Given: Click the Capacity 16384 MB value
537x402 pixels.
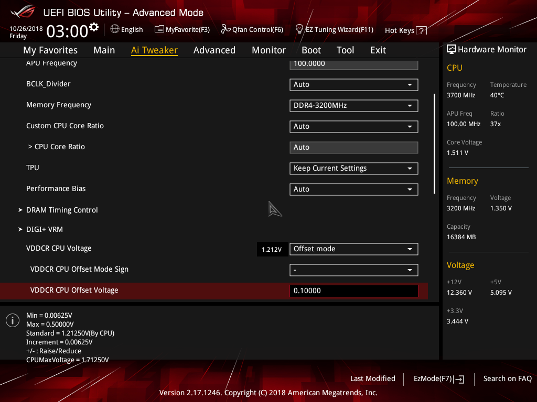Looking at the screenshot, I should coord(461,237).
